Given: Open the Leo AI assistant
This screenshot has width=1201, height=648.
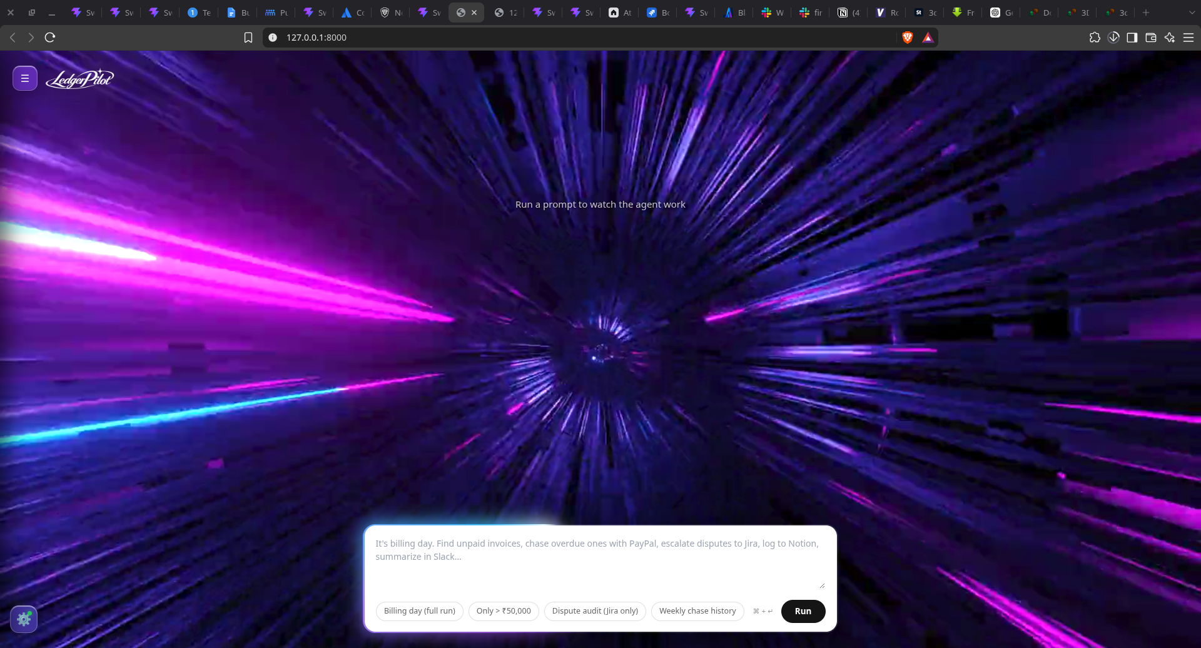Looking at the screenshot, I should pos(1170,38).
